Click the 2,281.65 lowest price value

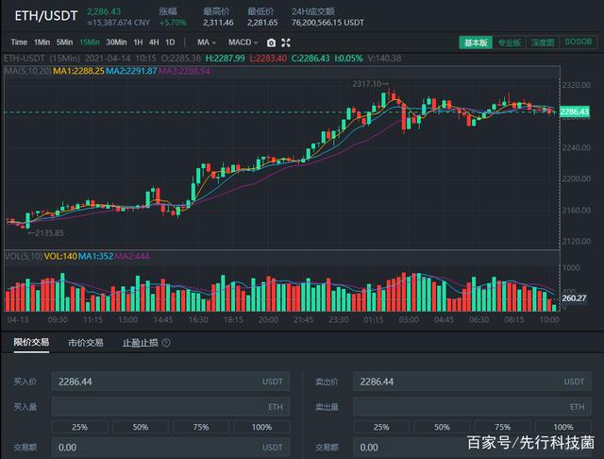(x=262, y=23)
